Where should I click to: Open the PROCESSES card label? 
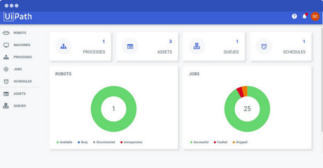[94, 52]
